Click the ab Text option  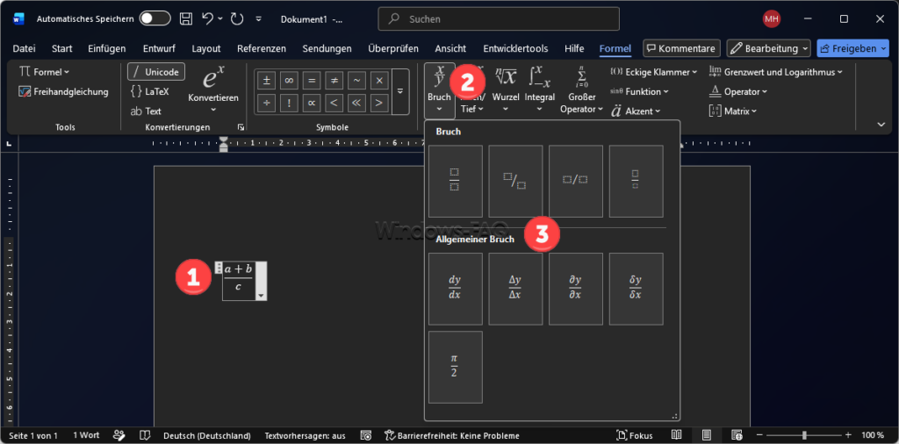click(146, 111)
